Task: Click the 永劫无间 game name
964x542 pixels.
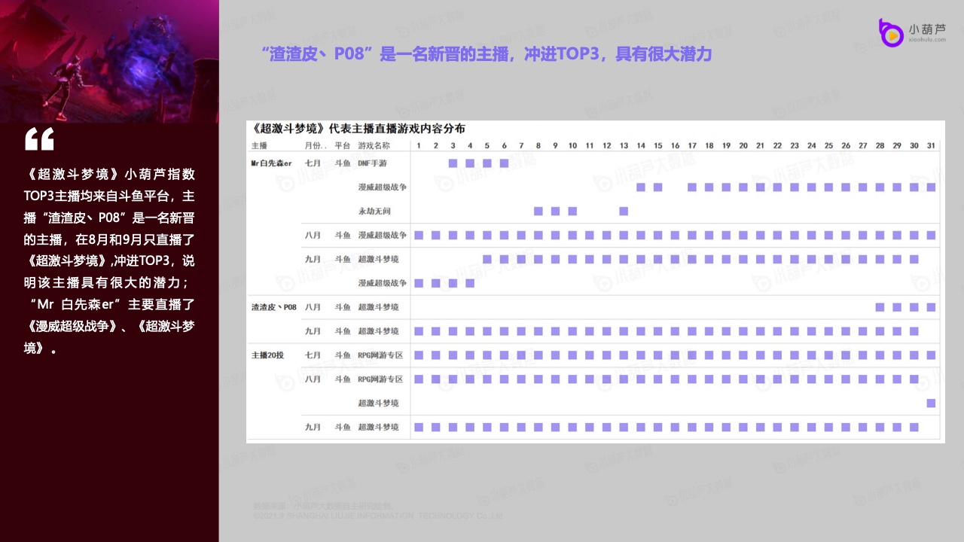Action: (373, 211)
